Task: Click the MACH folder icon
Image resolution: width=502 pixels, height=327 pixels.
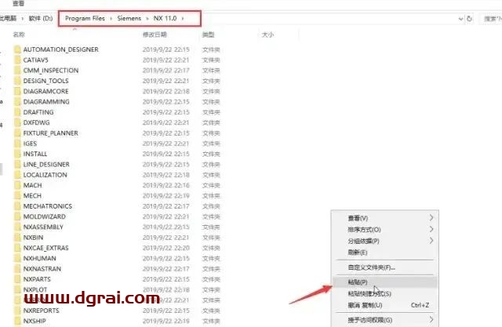Action: pos(17,186)
